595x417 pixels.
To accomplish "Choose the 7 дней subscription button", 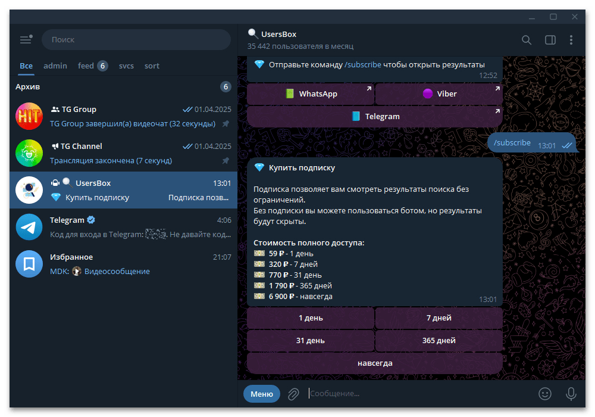I will (439, 318).
